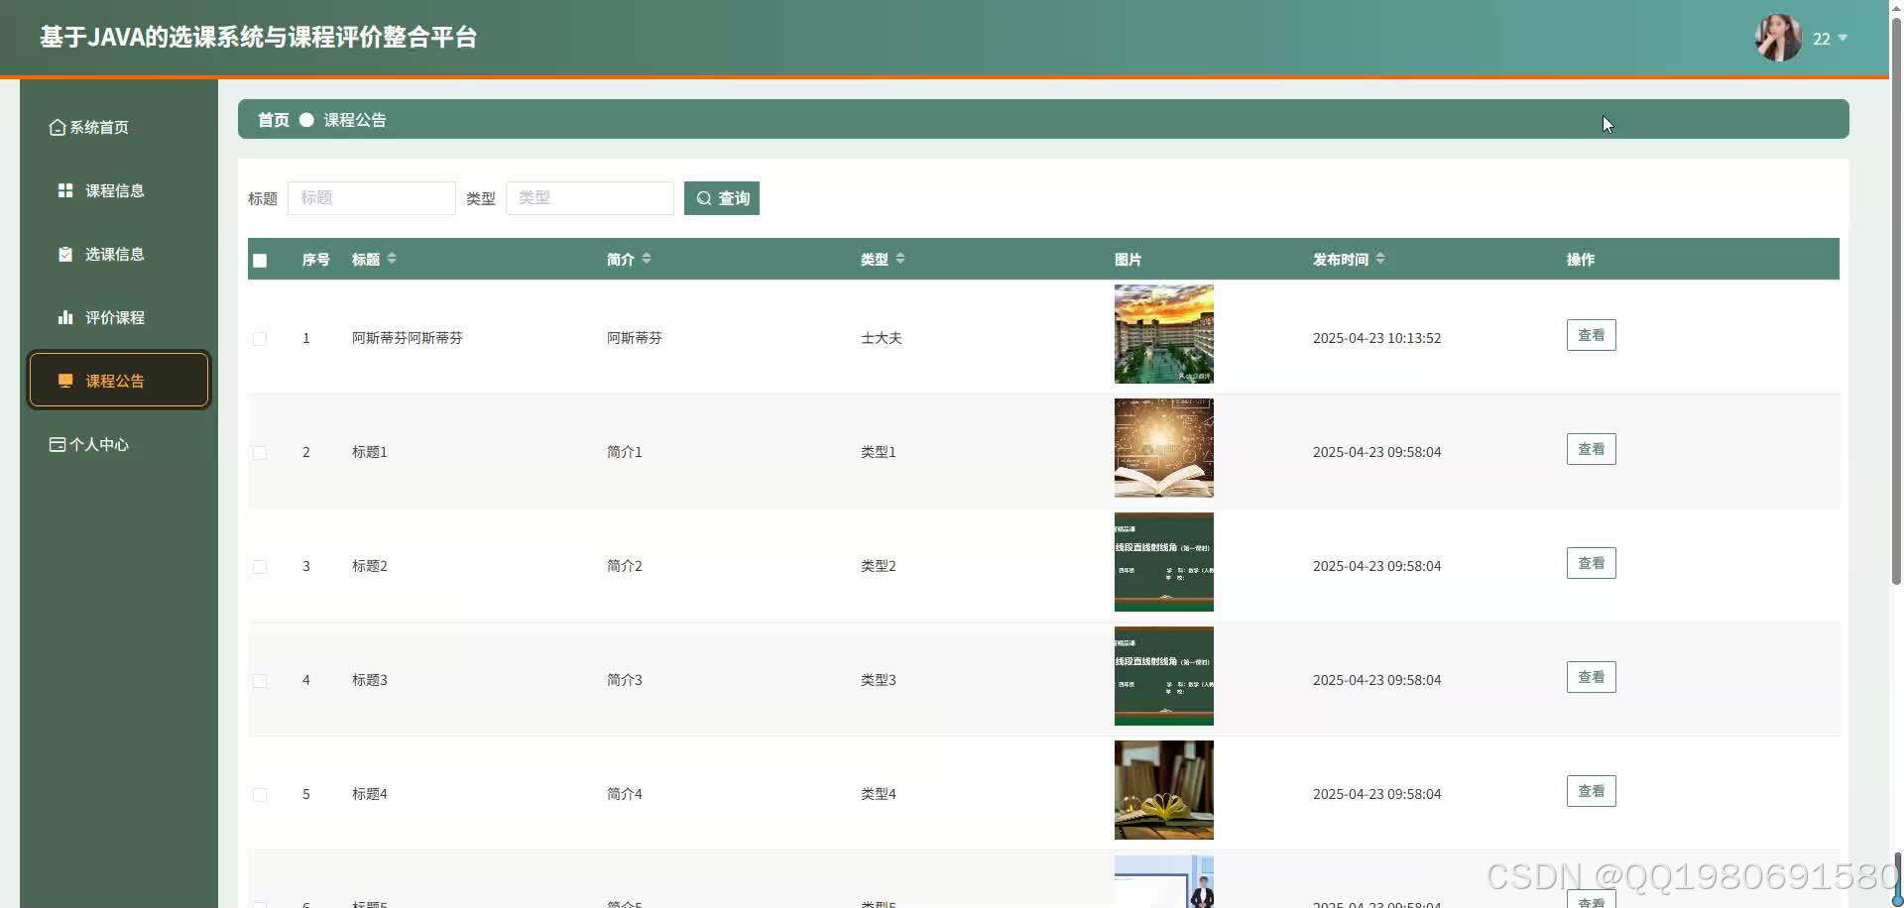
Task: Sort the table by 简介 column arrows
Action: (647, 258)
